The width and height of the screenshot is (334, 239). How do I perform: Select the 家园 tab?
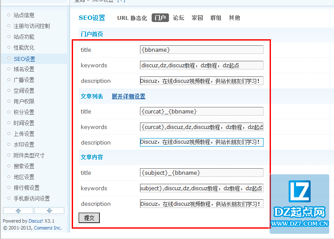(197, 18)
